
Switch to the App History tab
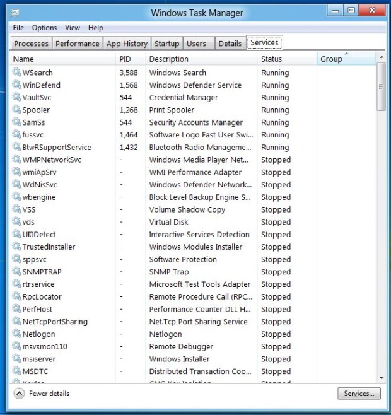click(127, 44)
